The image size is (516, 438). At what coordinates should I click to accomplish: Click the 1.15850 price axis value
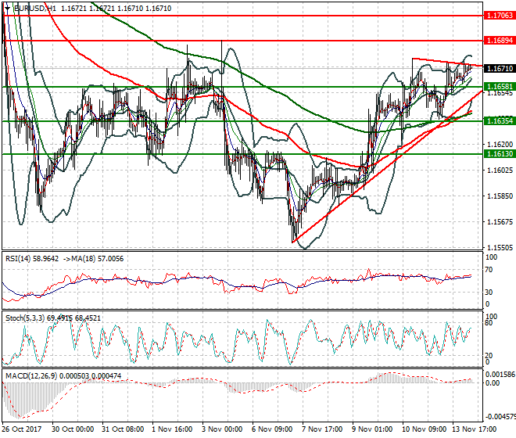point(500,196)
